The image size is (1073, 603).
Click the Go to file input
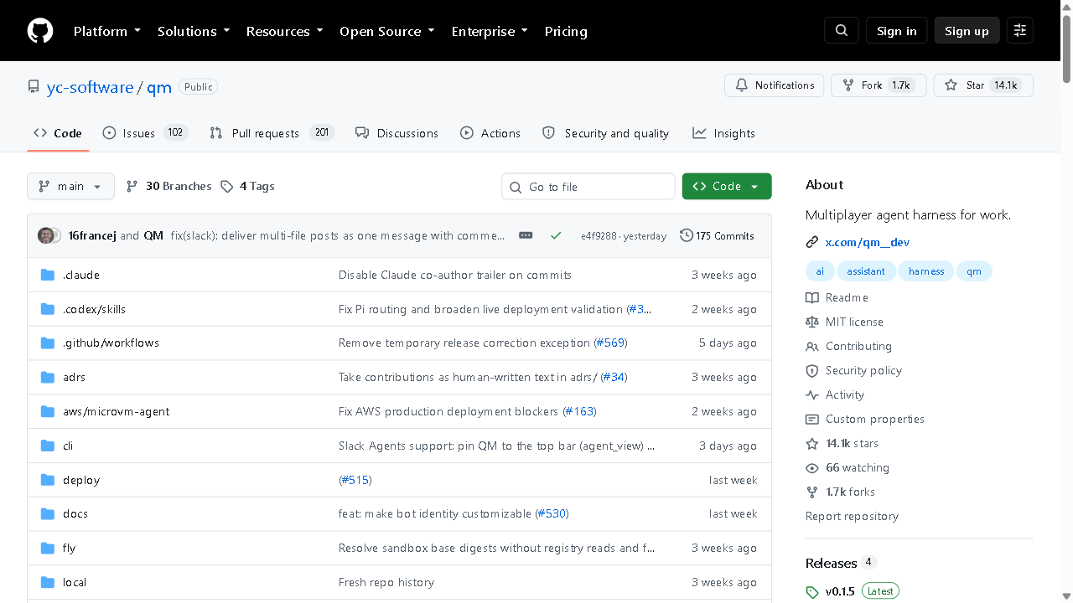coord(588,186)
